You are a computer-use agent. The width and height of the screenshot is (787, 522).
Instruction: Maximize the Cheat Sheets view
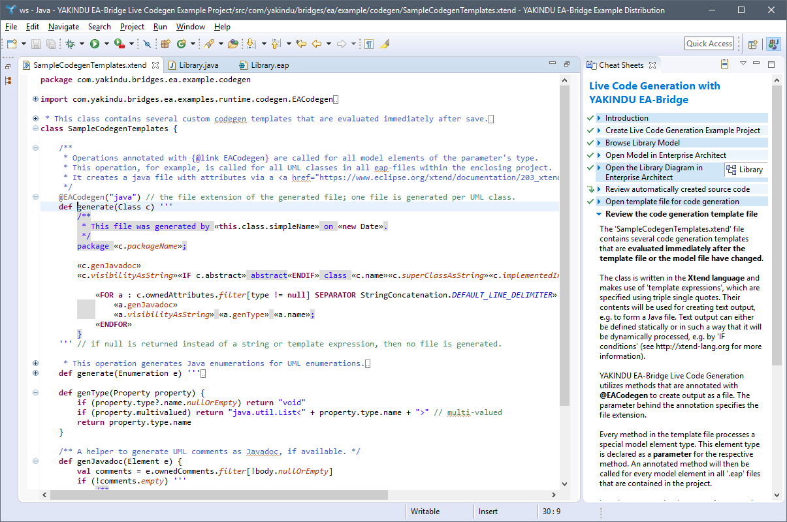point(771,65)
